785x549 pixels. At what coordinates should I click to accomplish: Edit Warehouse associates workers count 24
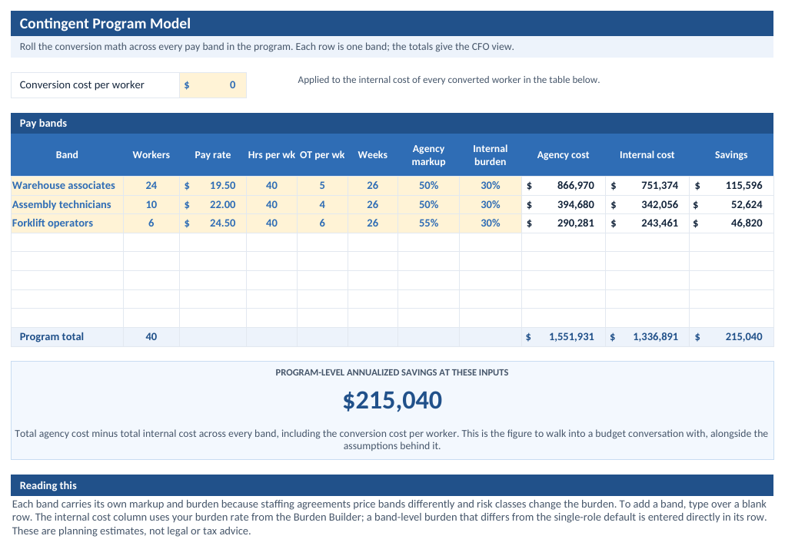coord(151,186)
